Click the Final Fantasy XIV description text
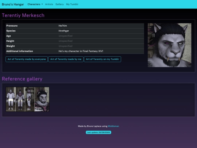 (81, 51)
